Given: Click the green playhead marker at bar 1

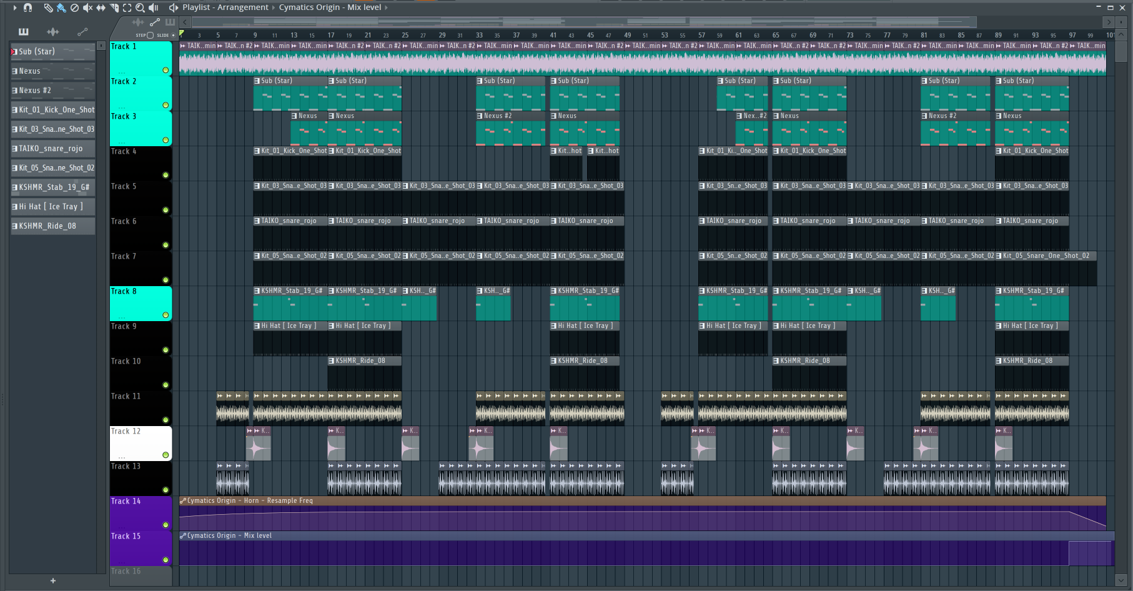Looking at the screenshot, I should [x=182, y=34].
